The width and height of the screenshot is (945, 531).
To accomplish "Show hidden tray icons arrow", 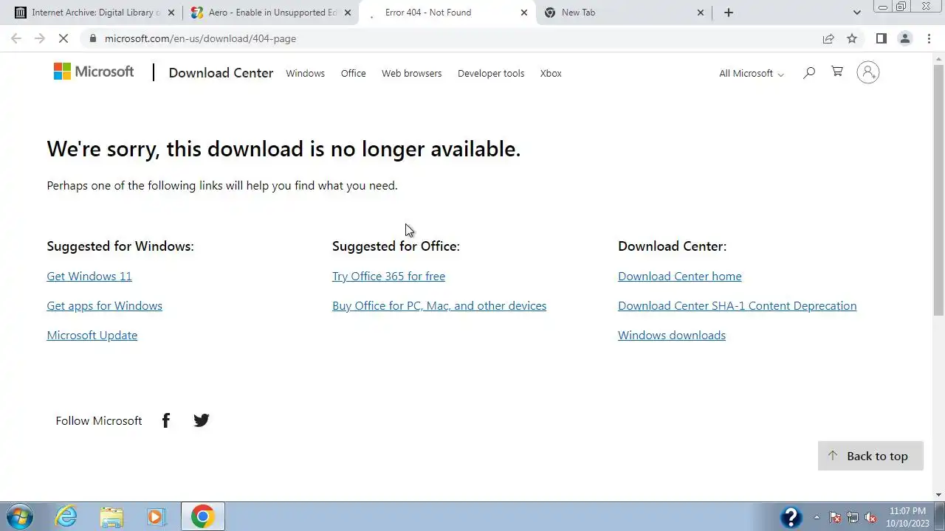I will coord(817,517).
